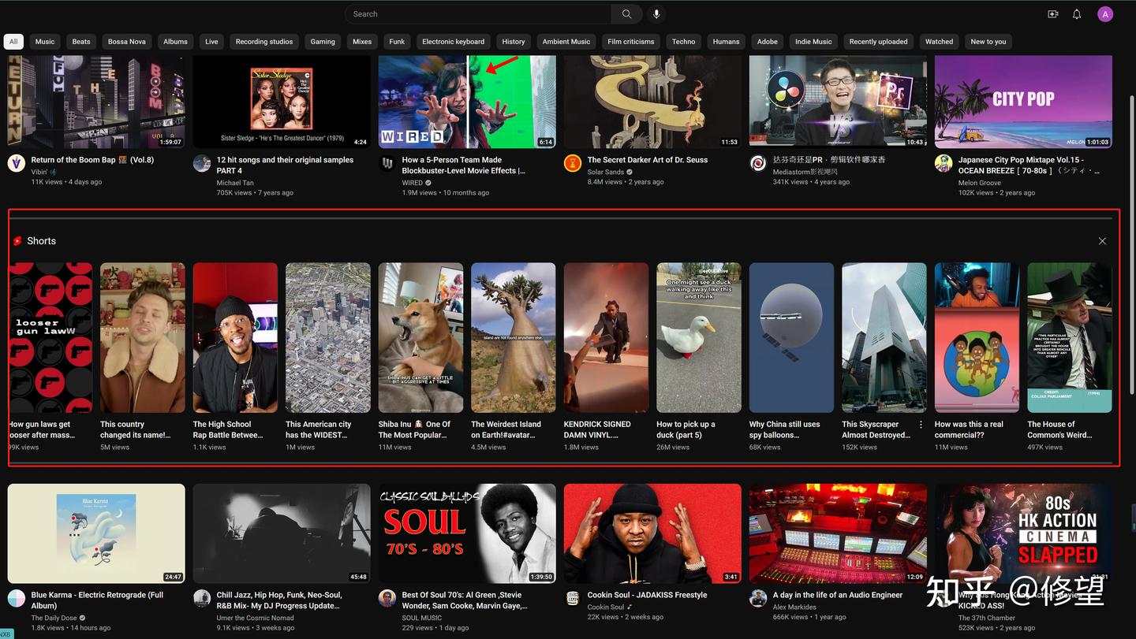Click the verified badge next to Solar Sands
The width and height of the screenshot is (1136, 639).
click(628, 171)
